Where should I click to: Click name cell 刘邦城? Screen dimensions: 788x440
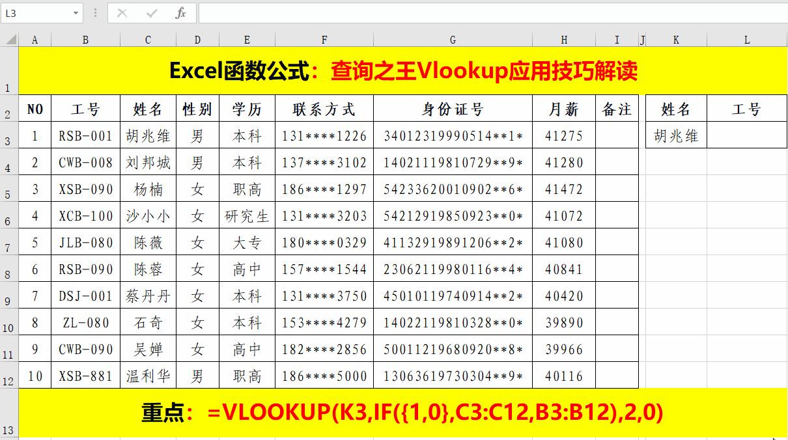click(148, 162)
